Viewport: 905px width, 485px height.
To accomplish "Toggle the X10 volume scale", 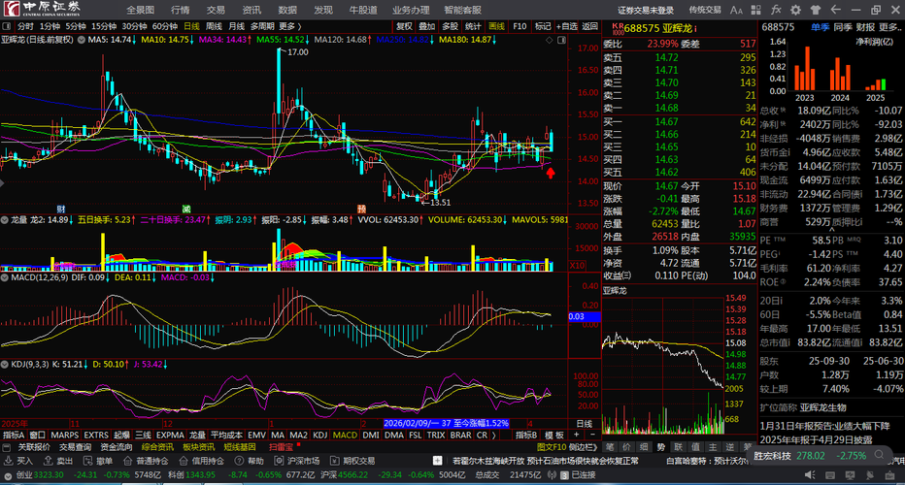I will 577,266.
